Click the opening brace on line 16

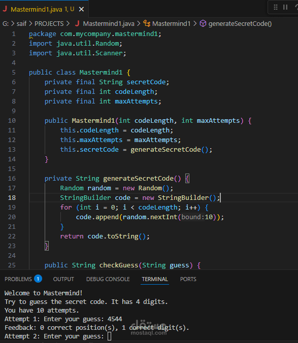pos(187,179)
